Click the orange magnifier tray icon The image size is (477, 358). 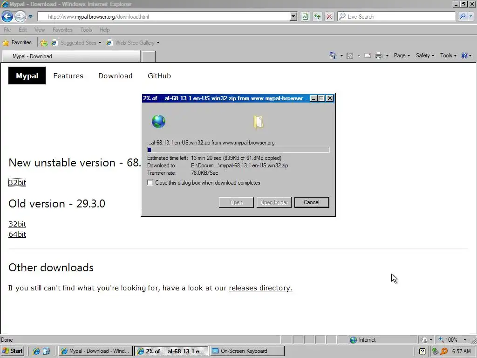tap(444, 351)
